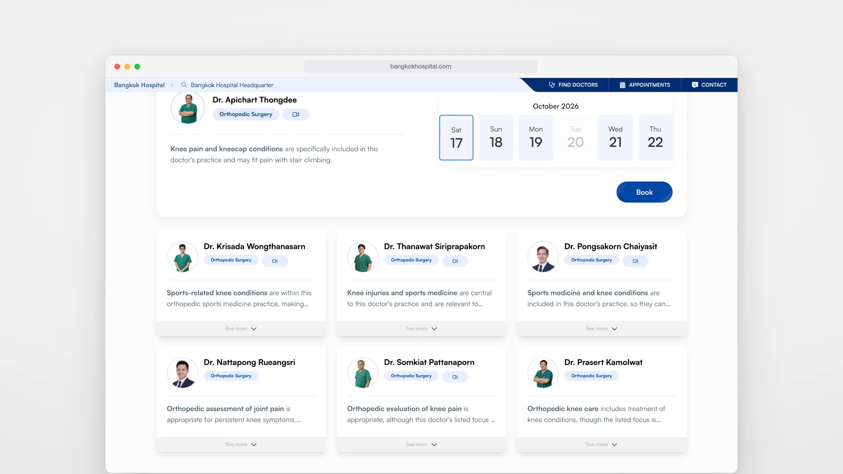Click 'Knee pain and kneecap conditions' text
Viewport: 843px width, 474px height.
click(227, 149)
